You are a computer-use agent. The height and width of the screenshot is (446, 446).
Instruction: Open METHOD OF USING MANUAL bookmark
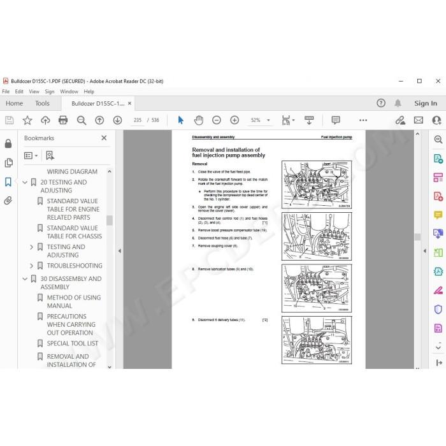tap(74, 301)
